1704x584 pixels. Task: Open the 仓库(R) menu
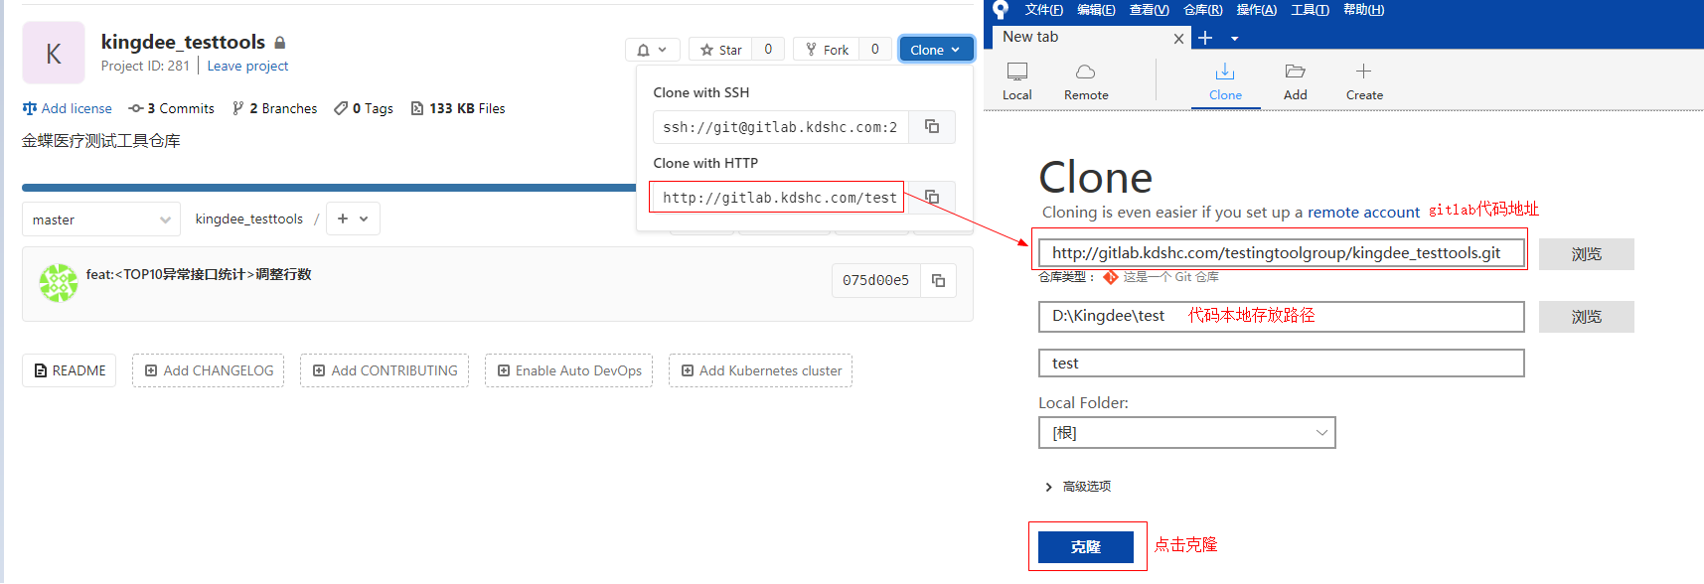click(1202, 10)
